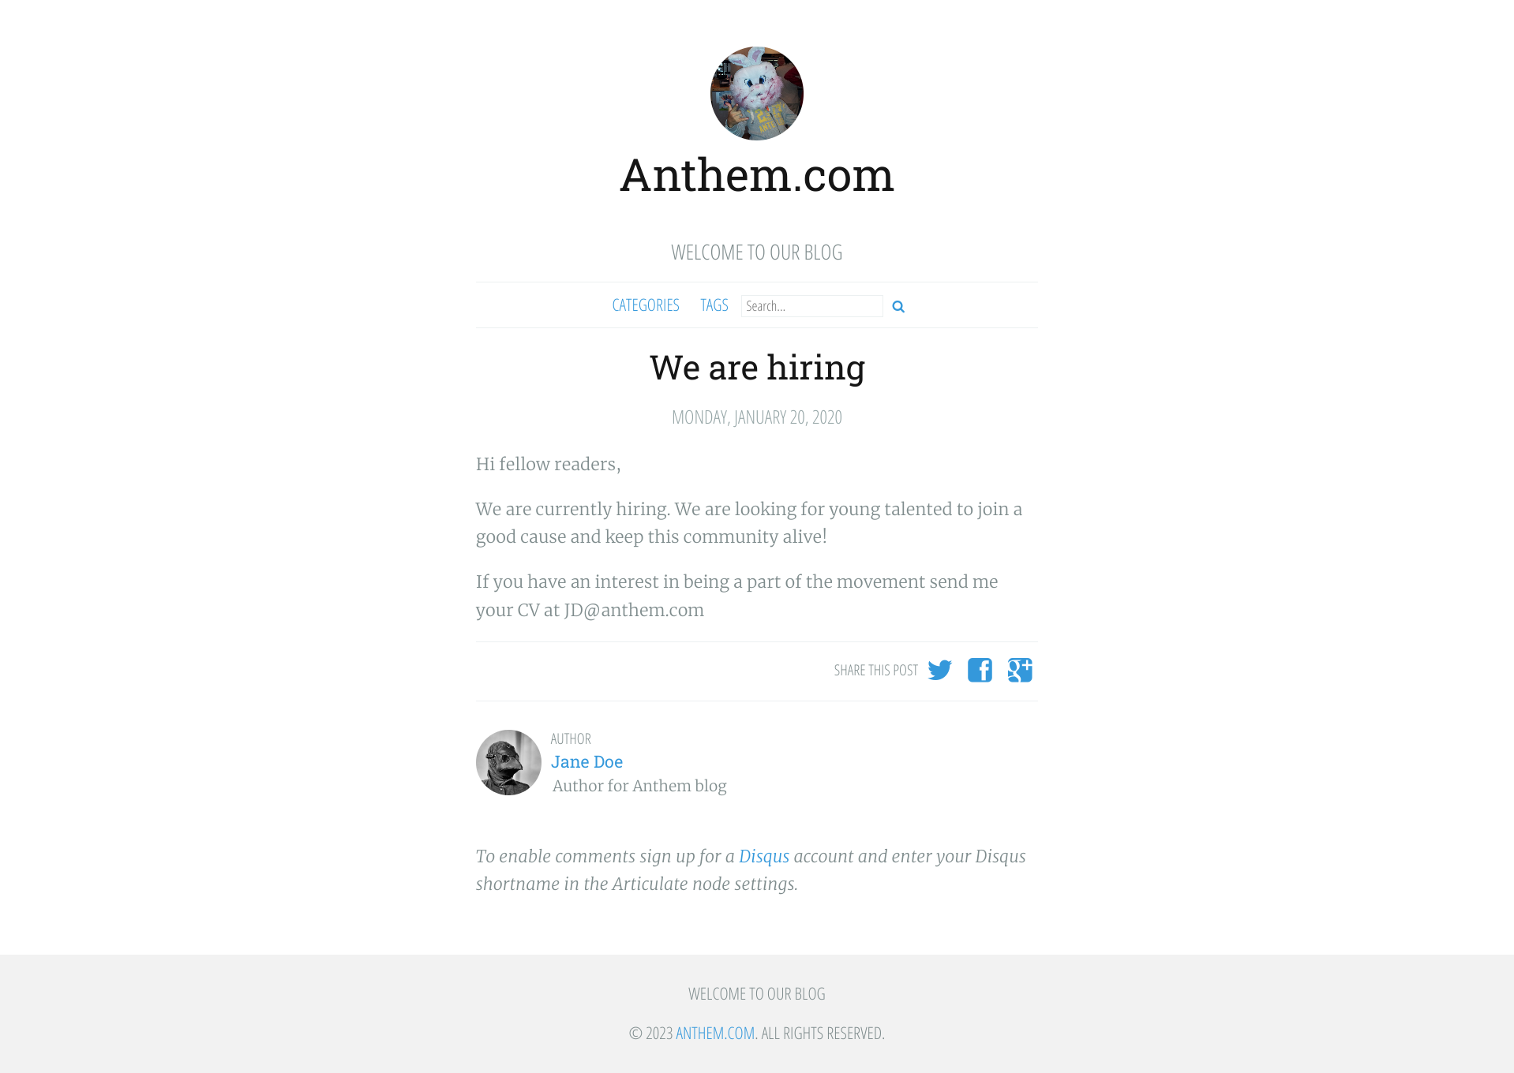Click the "Author for Anthem blog" description
The image size is (1514, 1073).
coord(639,787)
